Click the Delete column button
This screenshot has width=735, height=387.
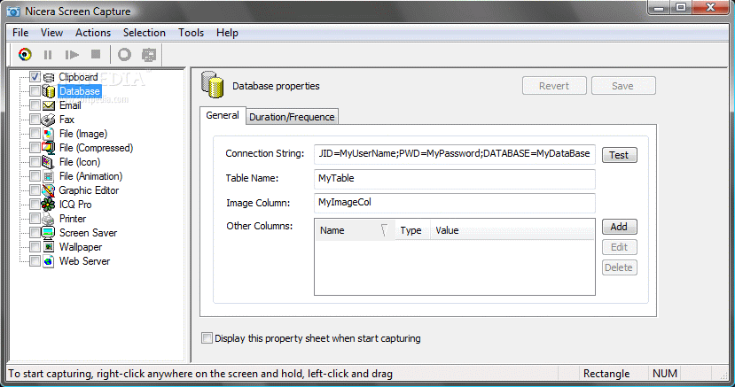[619, 267]
